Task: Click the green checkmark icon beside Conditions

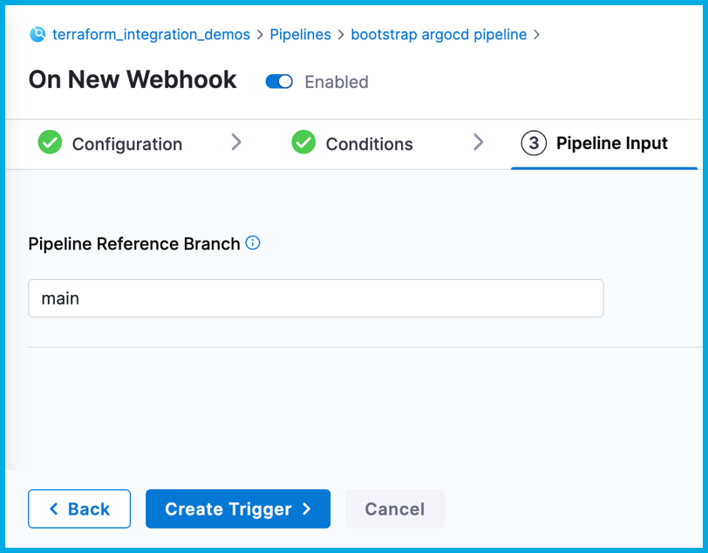Action: click(303, 143)
